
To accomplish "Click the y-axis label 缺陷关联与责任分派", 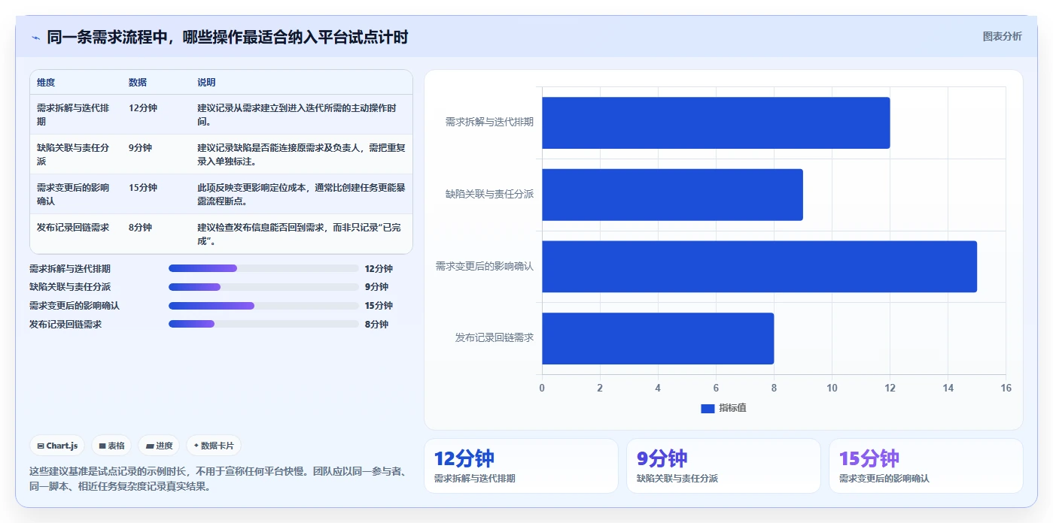I will click(489, 194).
